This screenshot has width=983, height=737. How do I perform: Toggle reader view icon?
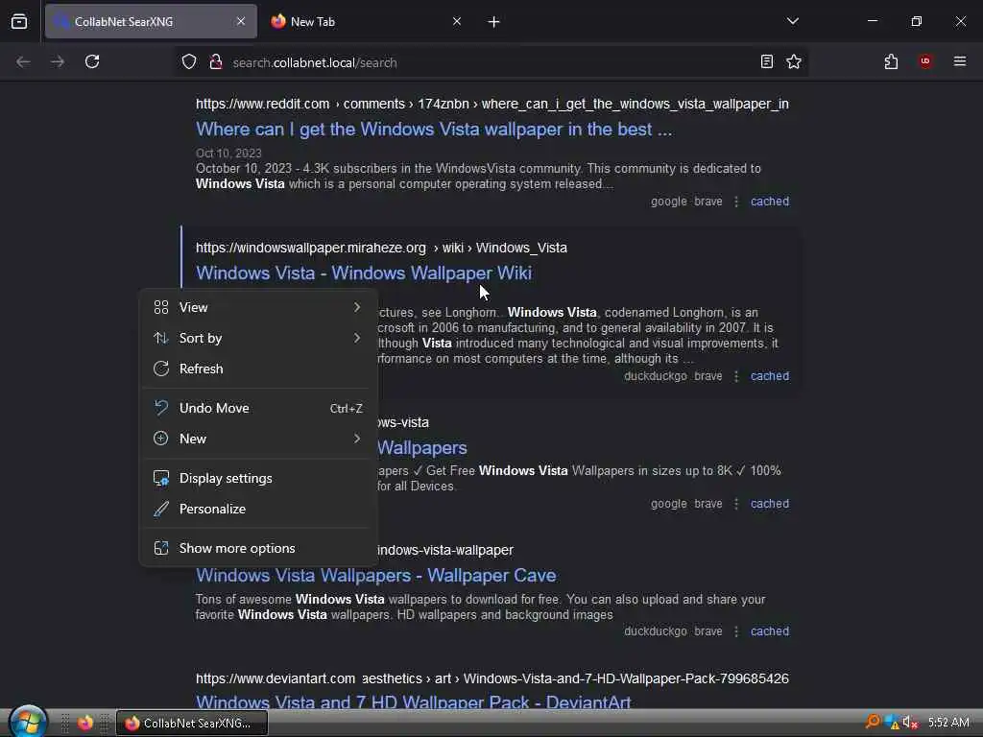[x=767, y=61]
